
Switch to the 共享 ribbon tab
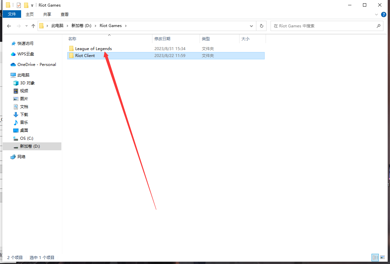(47, 15)
